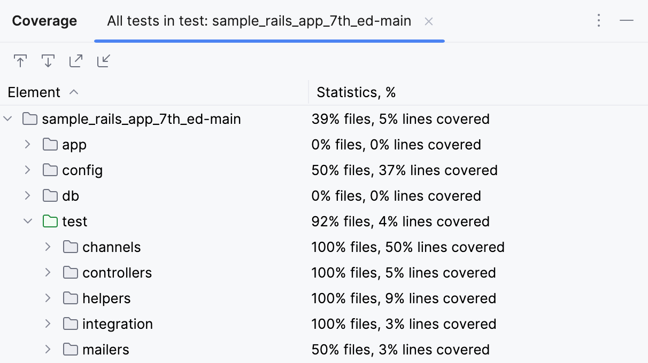
Task: Collapse the sample_rails_app_7th_ed-main root node
Action: click(x=7, y=119)
